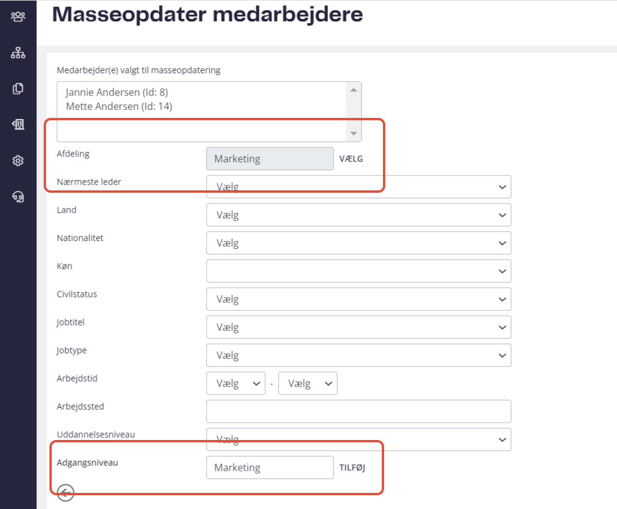This screenshot has height=509, width=617.
Task: Click the VÆLG link beside Afdeling
Action: (x=351, y=159)
